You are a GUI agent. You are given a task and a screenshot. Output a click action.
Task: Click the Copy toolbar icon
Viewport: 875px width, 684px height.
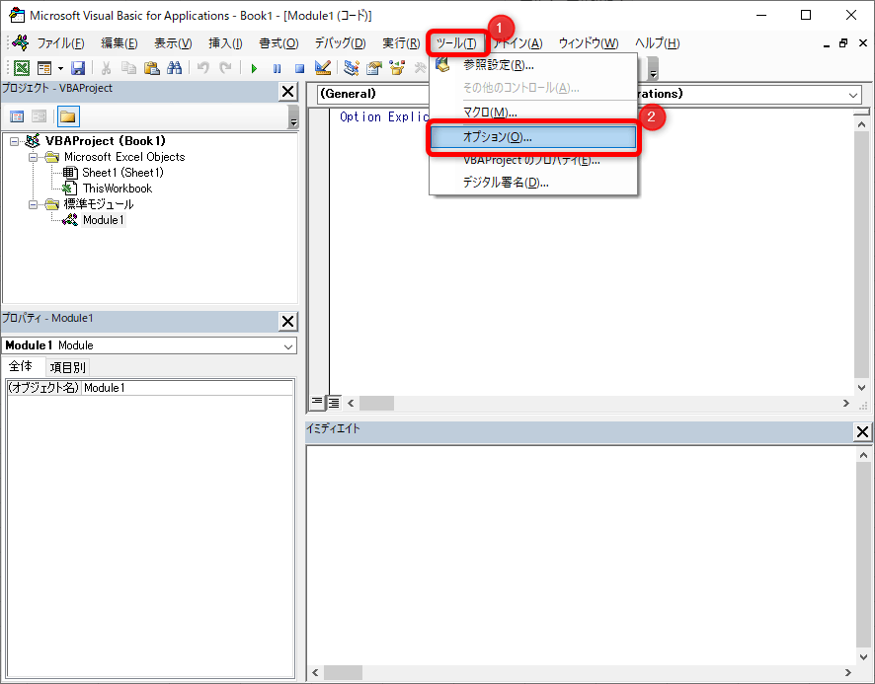(129, 68)
